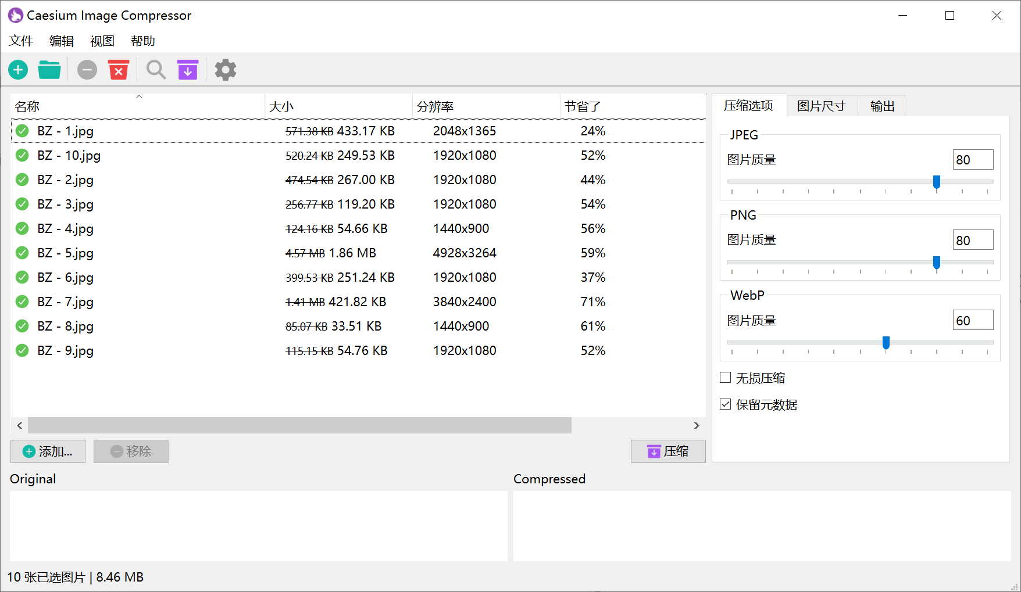
Task: Click green checkmark for BZ - 2.jpg
Action: click(x=22, y=180)
